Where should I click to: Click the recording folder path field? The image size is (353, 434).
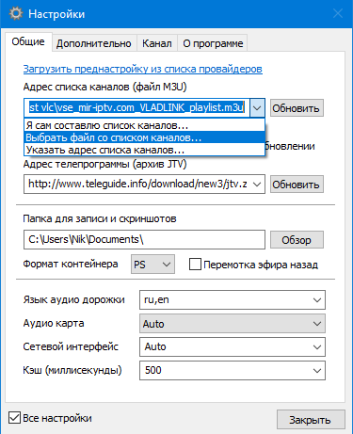(x=144, y=240)
